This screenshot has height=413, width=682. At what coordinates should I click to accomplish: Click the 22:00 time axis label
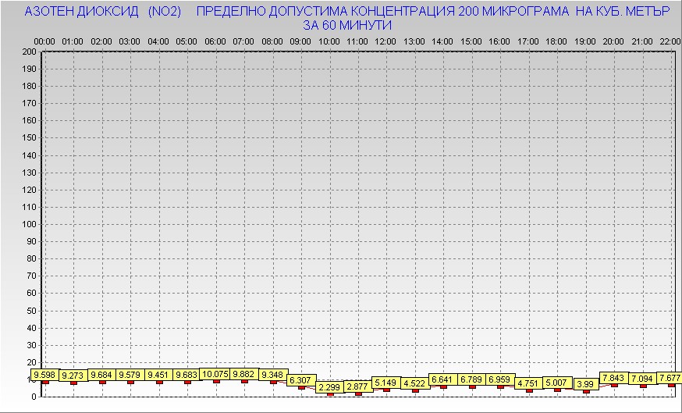coord(670,41)
